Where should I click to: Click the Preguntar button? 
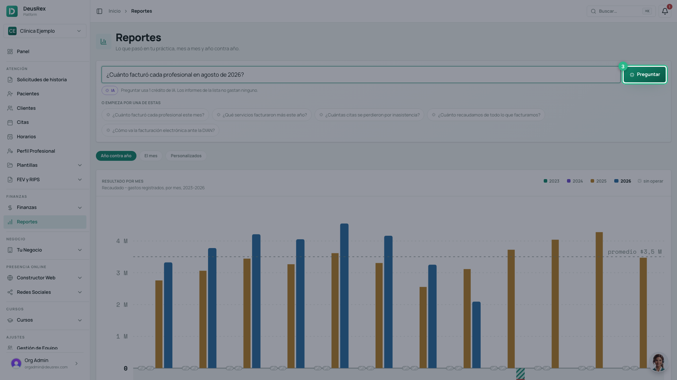645,75
